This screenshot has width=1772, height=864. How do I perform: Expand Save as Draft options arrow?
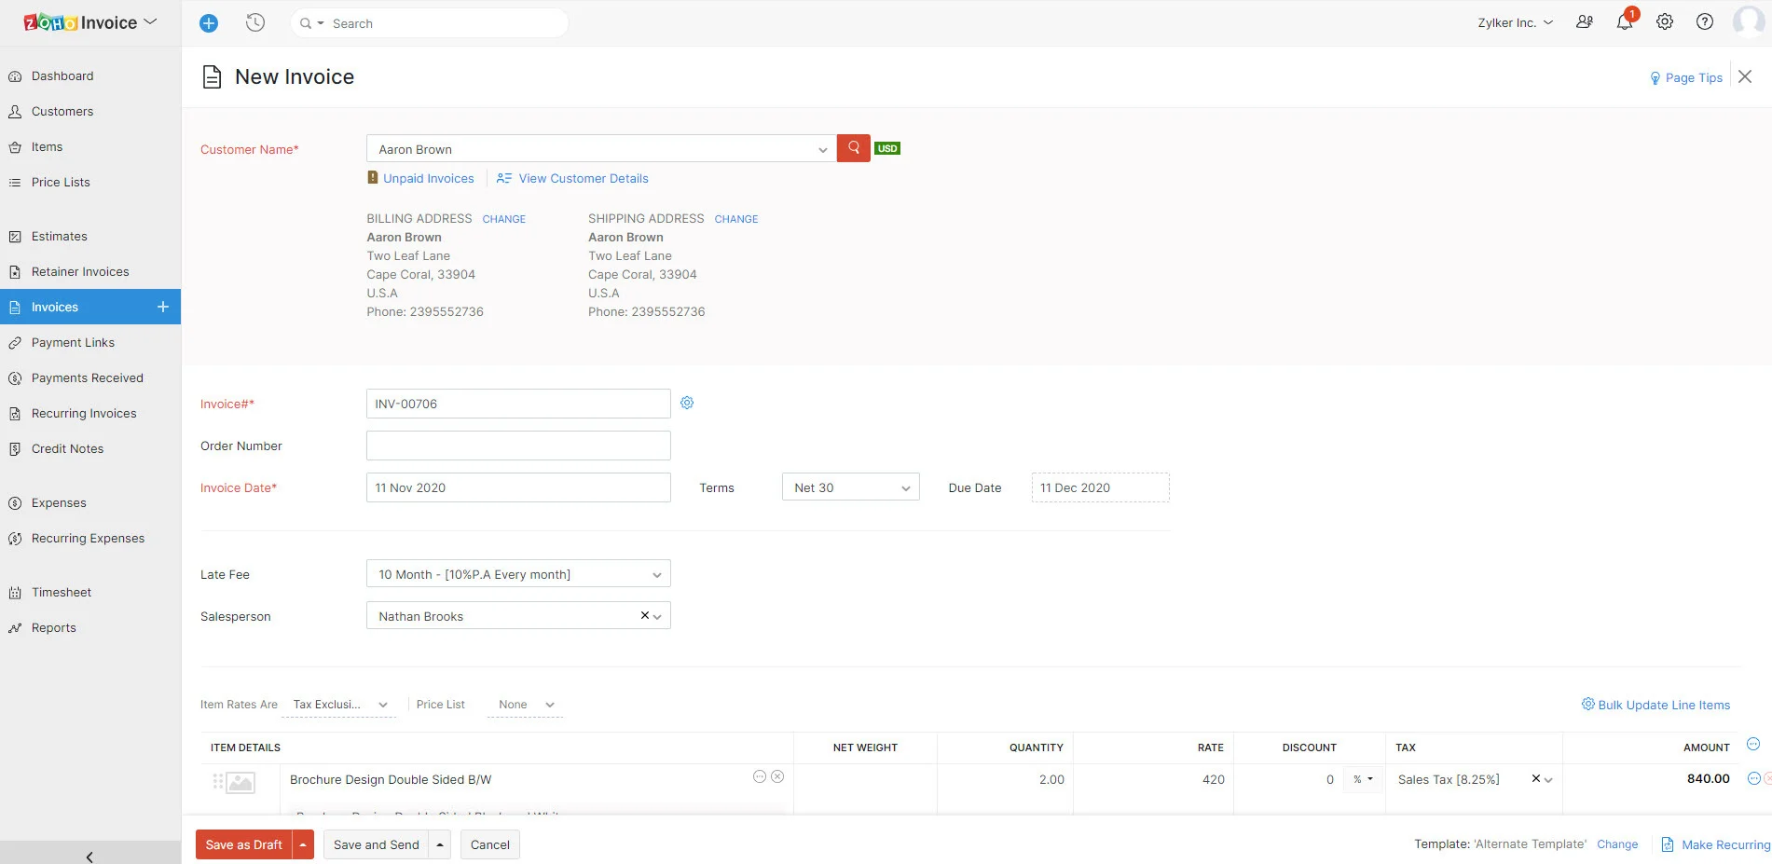[303, 844]
